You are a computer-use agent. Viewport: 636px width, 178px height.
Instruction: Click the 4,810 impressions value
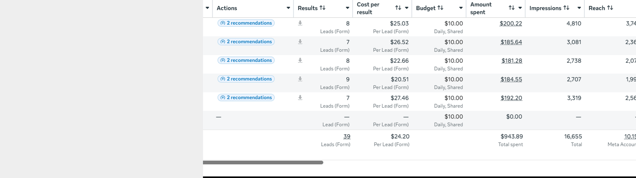(574, 24)
